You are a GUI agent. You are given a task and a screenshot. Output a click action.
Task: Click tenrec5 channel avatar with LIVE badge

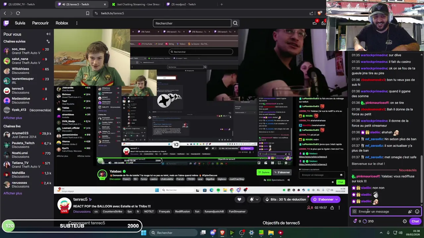point(65,205)
